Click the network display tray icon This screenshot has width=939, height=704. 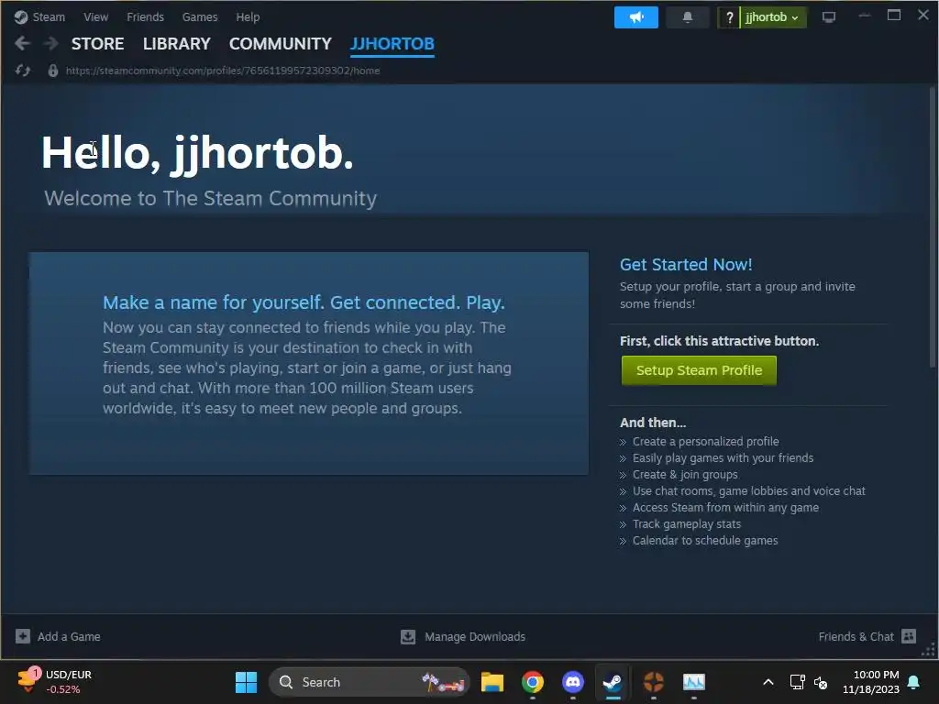tap(797, 682)
